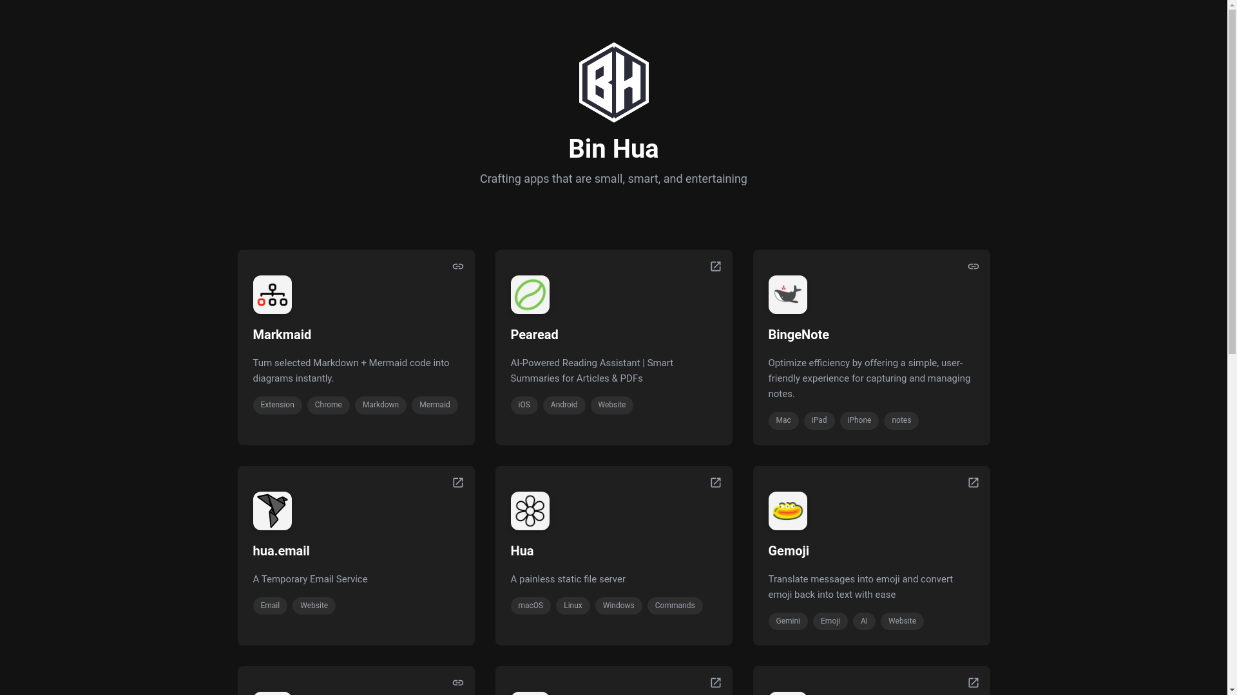Click the Email tag on hua.email
The height and width of the screenshot is (695, 1237).
(269, 606)
